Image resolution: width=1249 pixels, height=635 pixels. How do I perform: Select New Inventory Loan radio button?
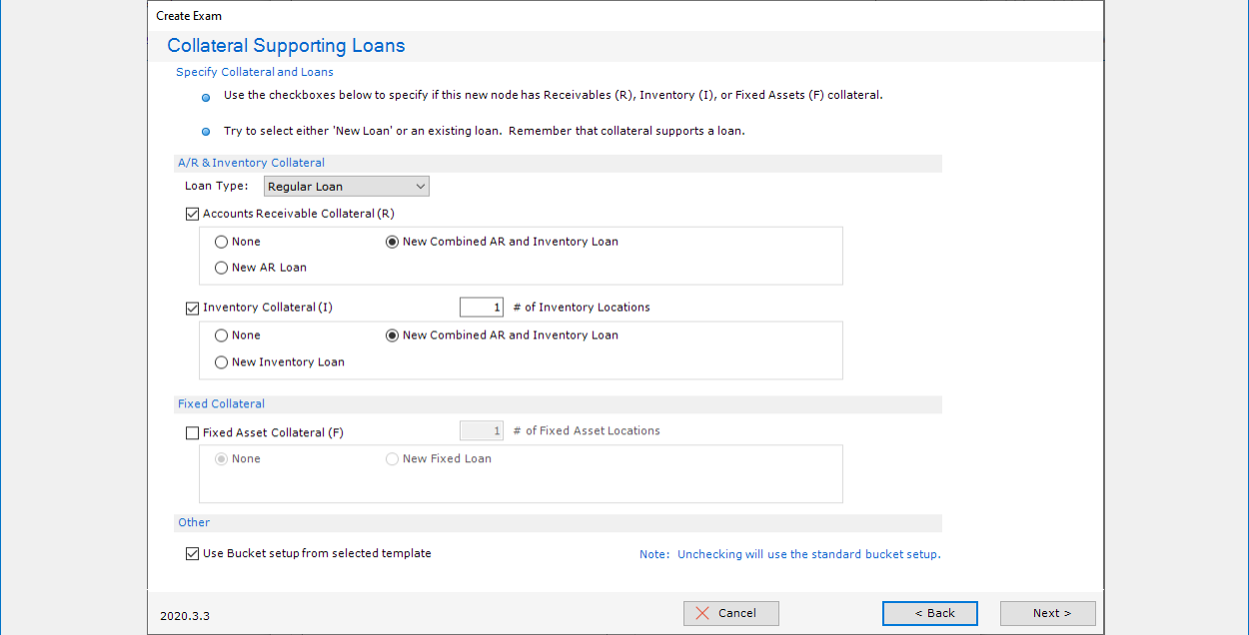(222, 362)
